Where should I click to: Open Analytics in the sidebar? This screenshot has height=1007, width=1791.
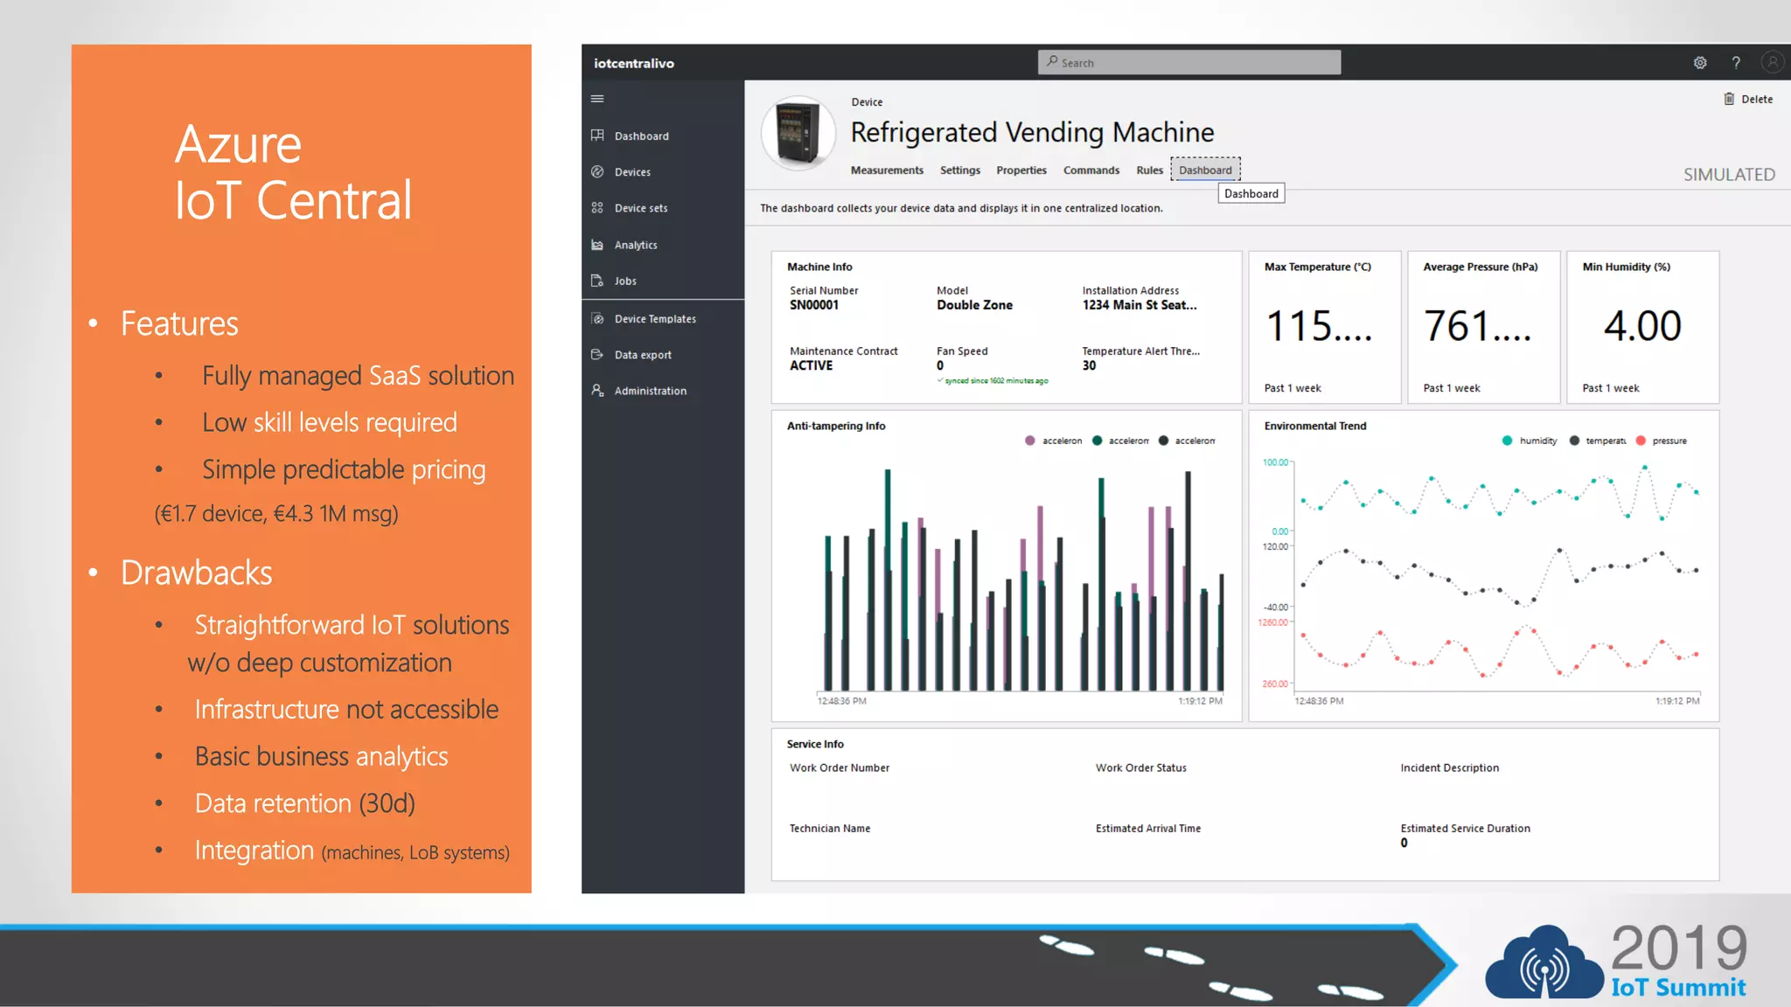pos(636,246)
